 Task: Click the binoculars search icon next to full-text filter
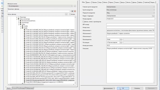pyautogui.click(x=72, y=11)
